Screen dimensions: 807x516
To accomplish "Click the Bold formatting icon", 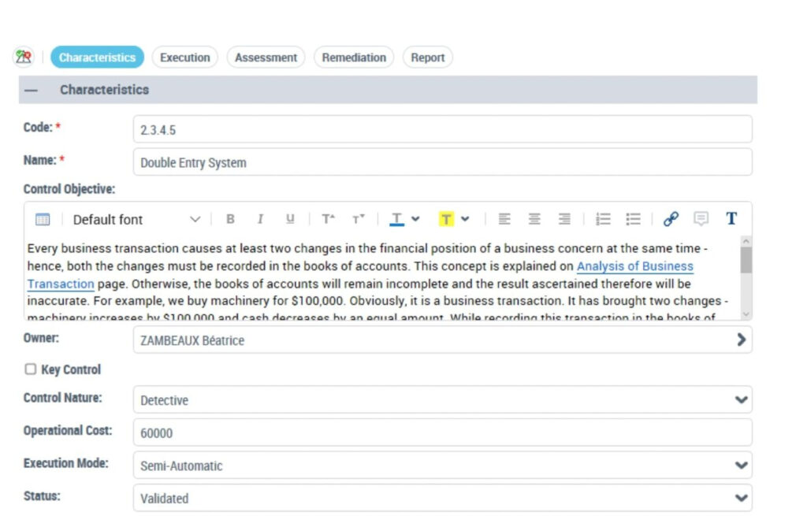I will point(230,219).
